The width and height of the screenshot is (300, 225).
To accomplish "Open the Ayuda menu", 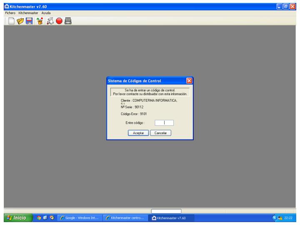I will click(x=46, y=13).
